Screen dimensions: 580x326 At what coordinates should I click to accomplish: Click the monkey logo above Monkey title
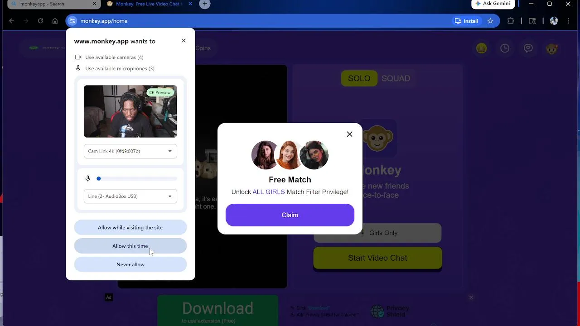click(378, 138)
